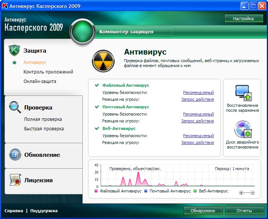Click the certificate icon for Лицензия
Viewport: 268px width, 219px height.
pos(15,180)
